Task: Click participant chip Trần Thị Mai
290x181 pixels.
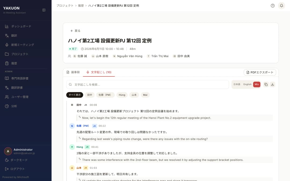Action: [158, 56]
